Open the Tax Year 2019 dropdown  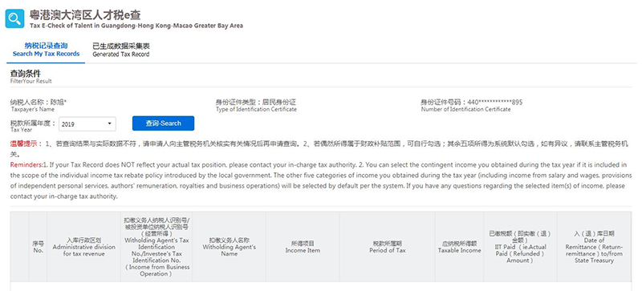pyautogui.click(x=87, y=124)
